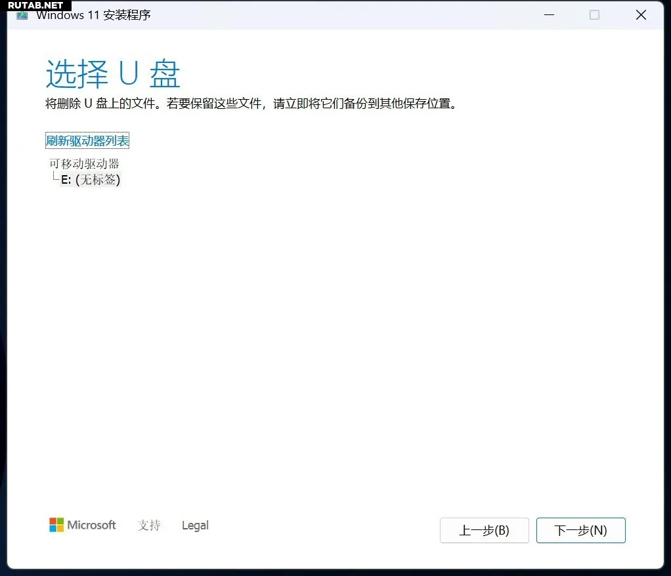Click the 选择 U 盘 heading
Screen dimensions: 671x576
(113, 74)
